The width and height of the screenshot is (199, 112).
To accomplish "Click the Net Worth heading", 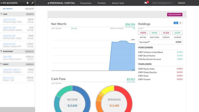I will pyautogui.click(x=59, y=24).
